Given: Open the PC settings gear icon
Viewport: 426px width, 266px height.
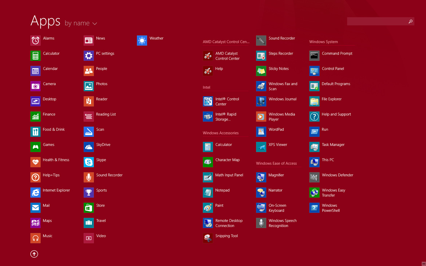Looking at the screenshot, I should tap(88, 56).
